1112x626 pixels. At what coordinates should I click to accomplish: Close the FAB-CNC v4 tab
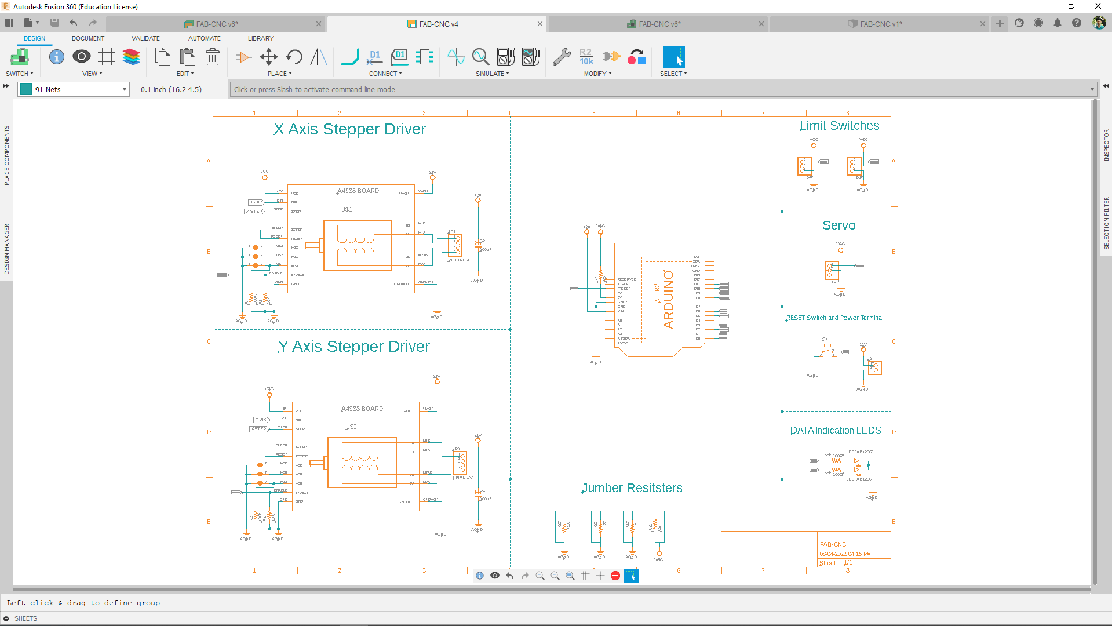540,24
